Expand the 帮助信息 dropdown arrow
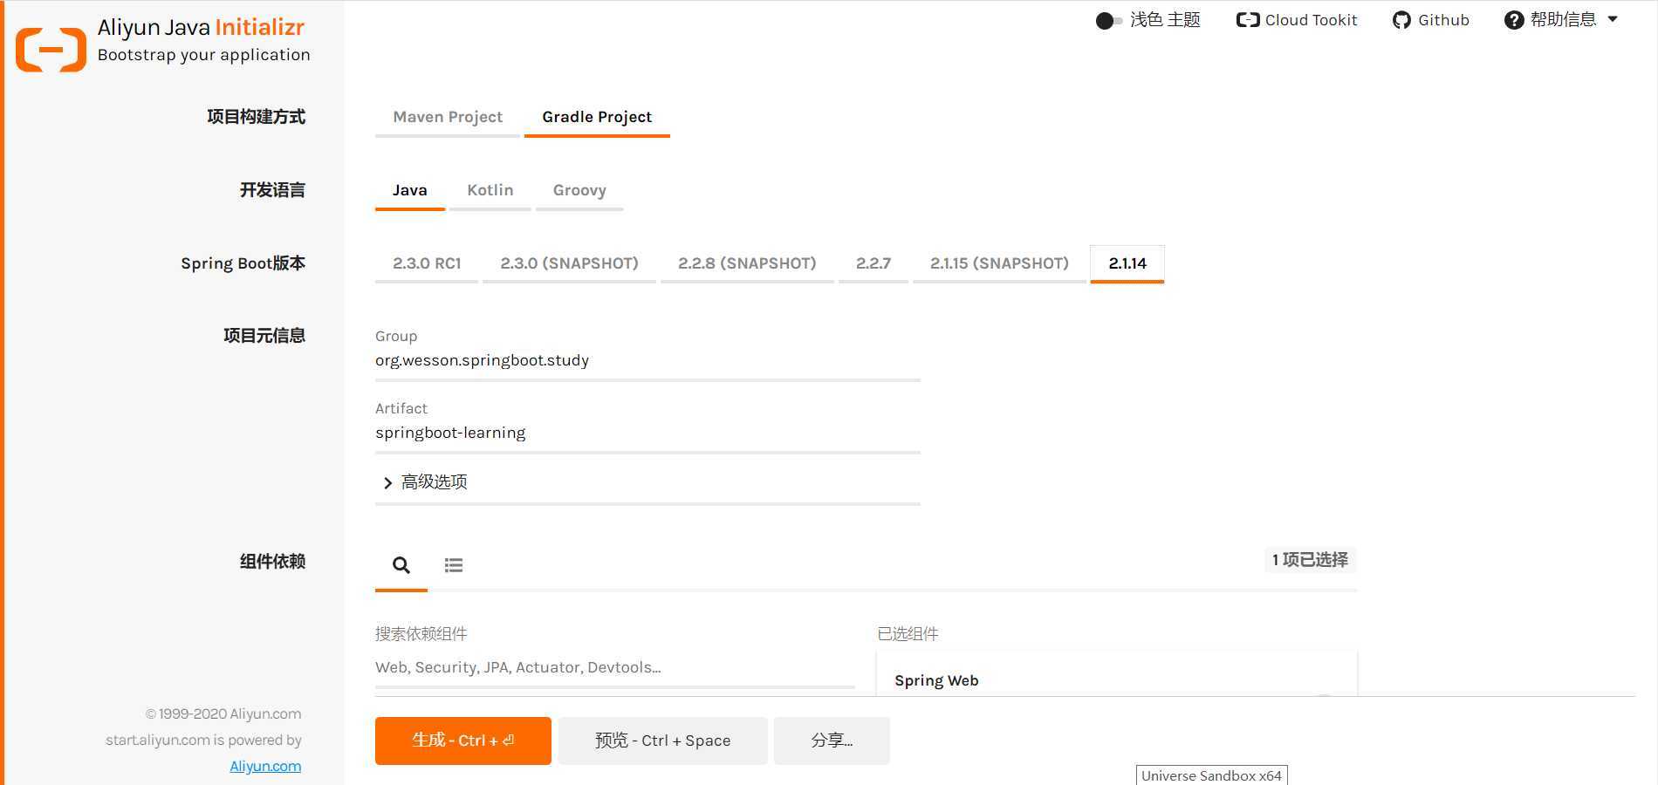1658x785 pixels. click(x=1613, y=19)
